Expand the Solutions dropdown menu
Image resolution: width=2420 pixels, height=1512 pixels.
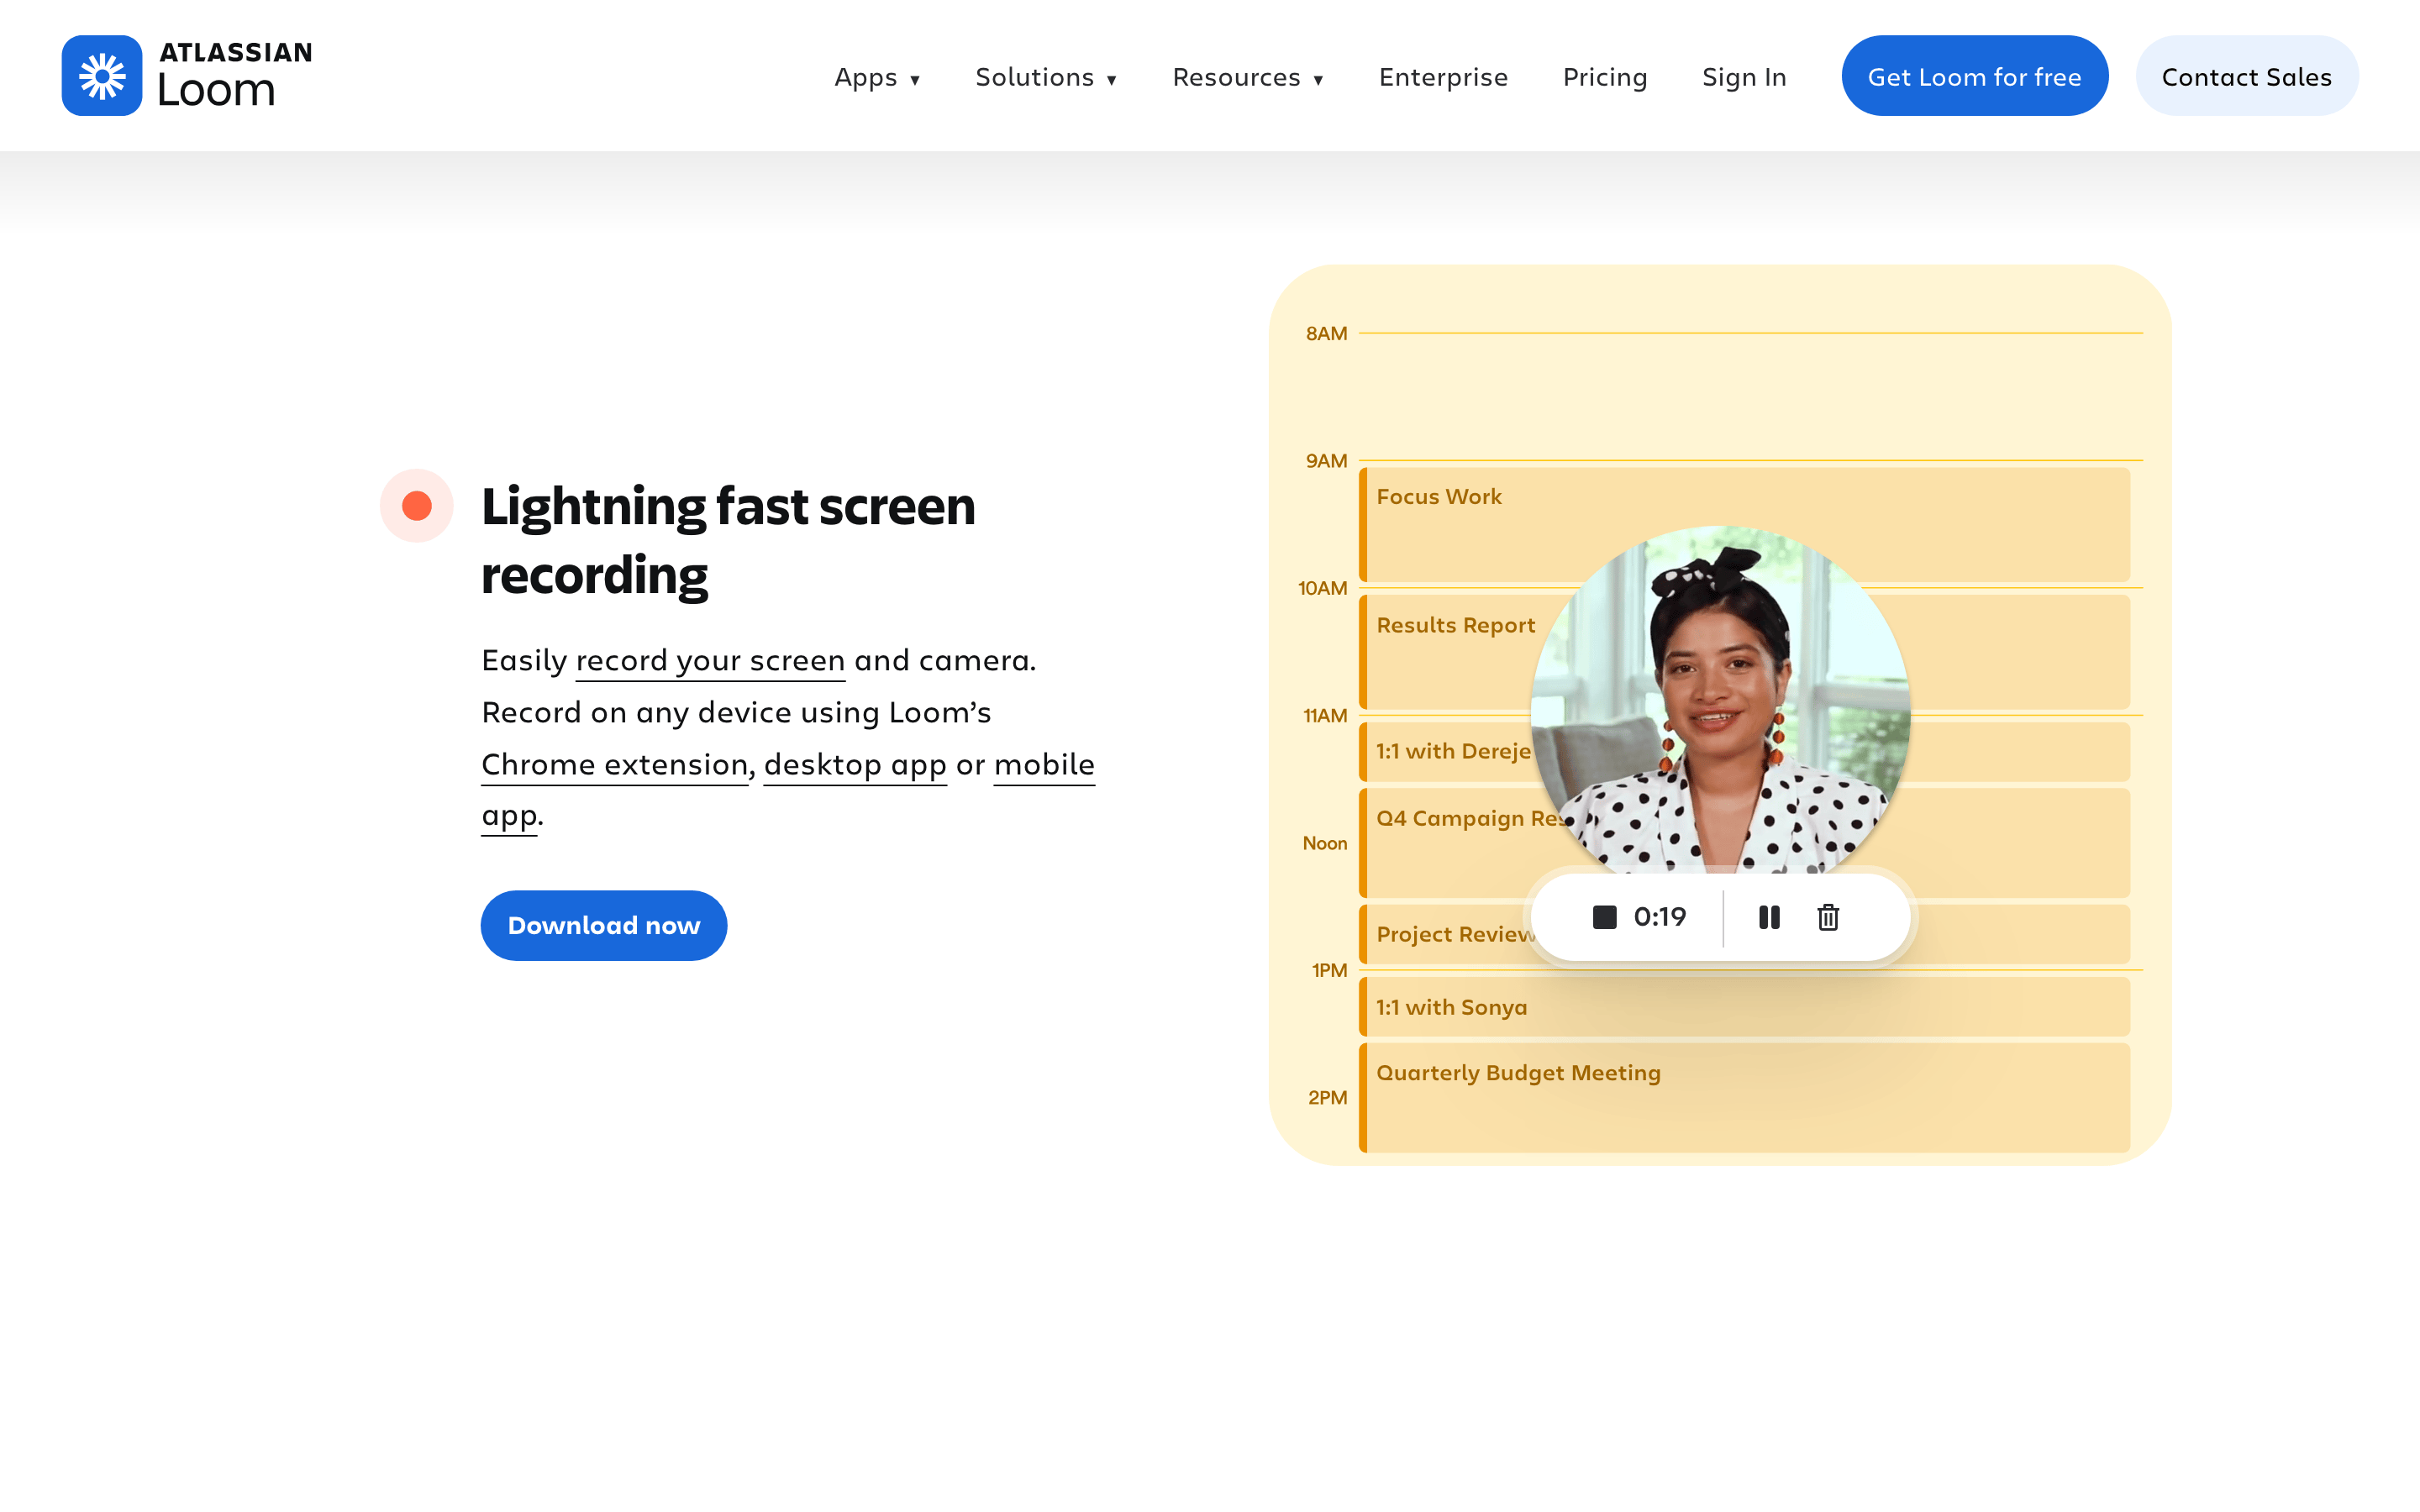(x=1046, y=77)
